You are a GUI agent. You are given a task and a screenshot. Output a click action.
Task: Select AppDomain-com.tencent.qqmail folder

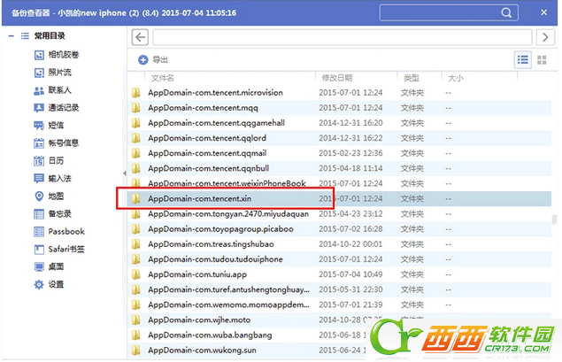point(339,153)
